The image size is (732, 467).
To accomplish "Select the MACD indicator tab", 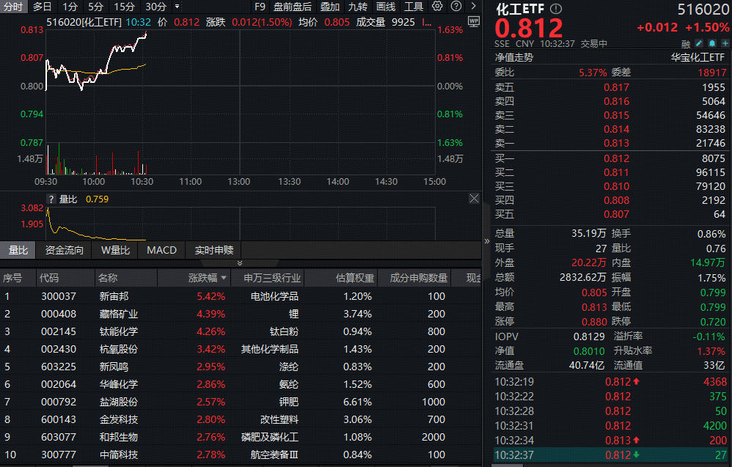I will point(161,250).
